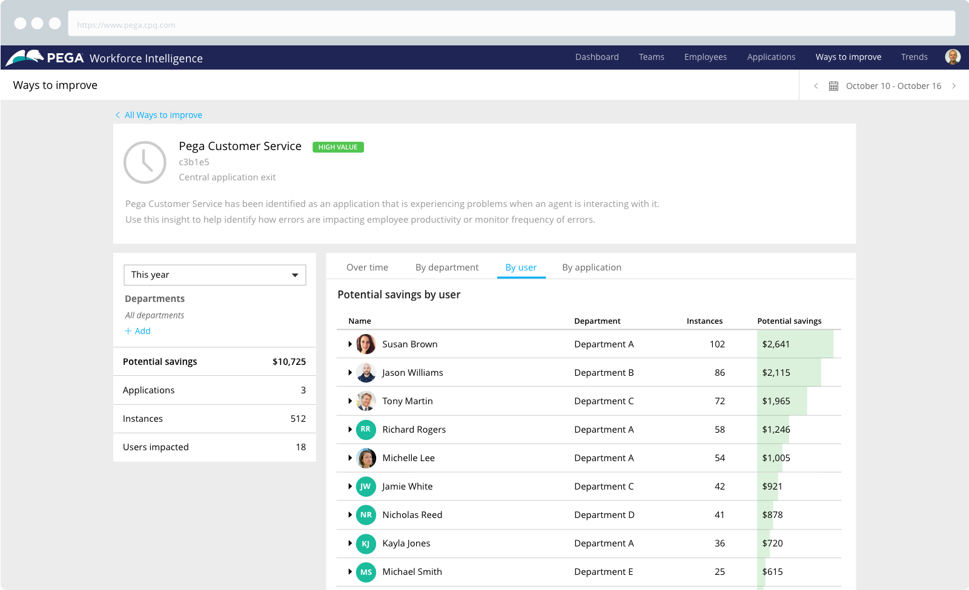969x590 pixels.
Task: Click the PEGA logo icon
Action: 25,57
